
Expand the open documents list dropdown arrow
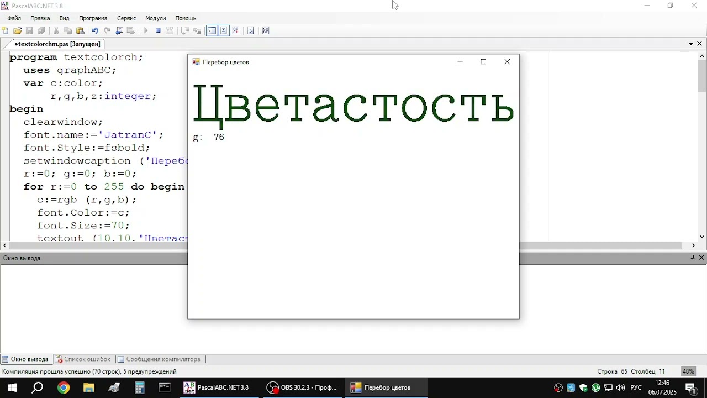click(x=691, y=44)
